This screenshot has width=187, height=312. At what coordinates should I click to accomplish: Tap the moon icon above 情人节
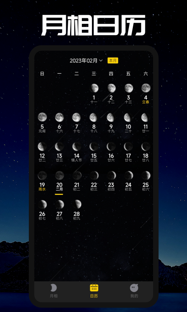click(77, 147)
